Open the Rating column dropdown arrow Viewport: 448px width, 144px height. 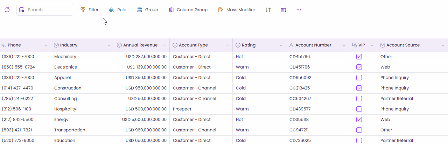click(x=281, y=45)
